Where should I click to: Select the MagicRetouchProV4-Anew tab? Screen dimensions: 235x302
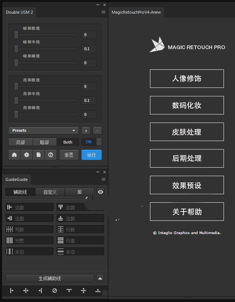136,12
